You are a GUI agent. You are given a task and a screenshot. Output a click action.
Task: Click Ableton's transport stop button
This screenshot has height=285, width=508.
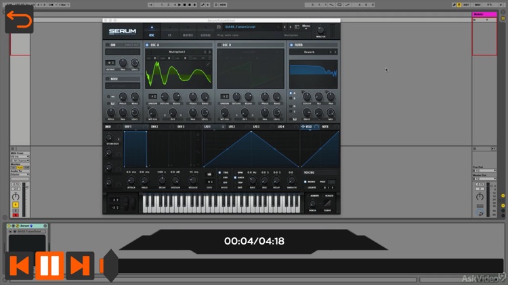pos(185,5)
